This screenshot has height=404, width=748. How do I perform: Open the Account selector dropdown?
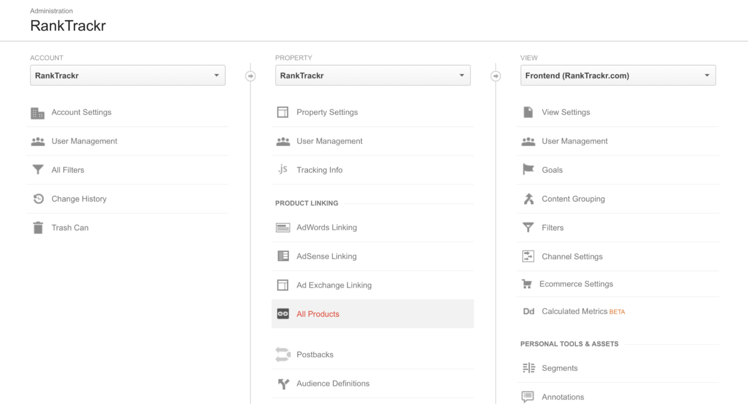128,75
